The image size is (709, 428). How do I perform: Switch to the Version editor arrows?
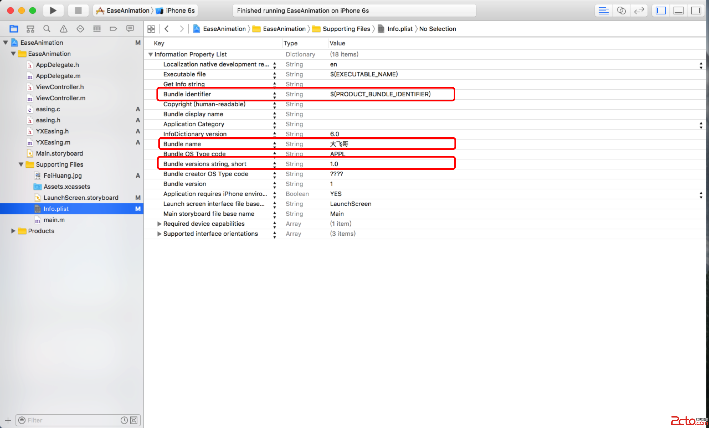[x=639, y=11]
